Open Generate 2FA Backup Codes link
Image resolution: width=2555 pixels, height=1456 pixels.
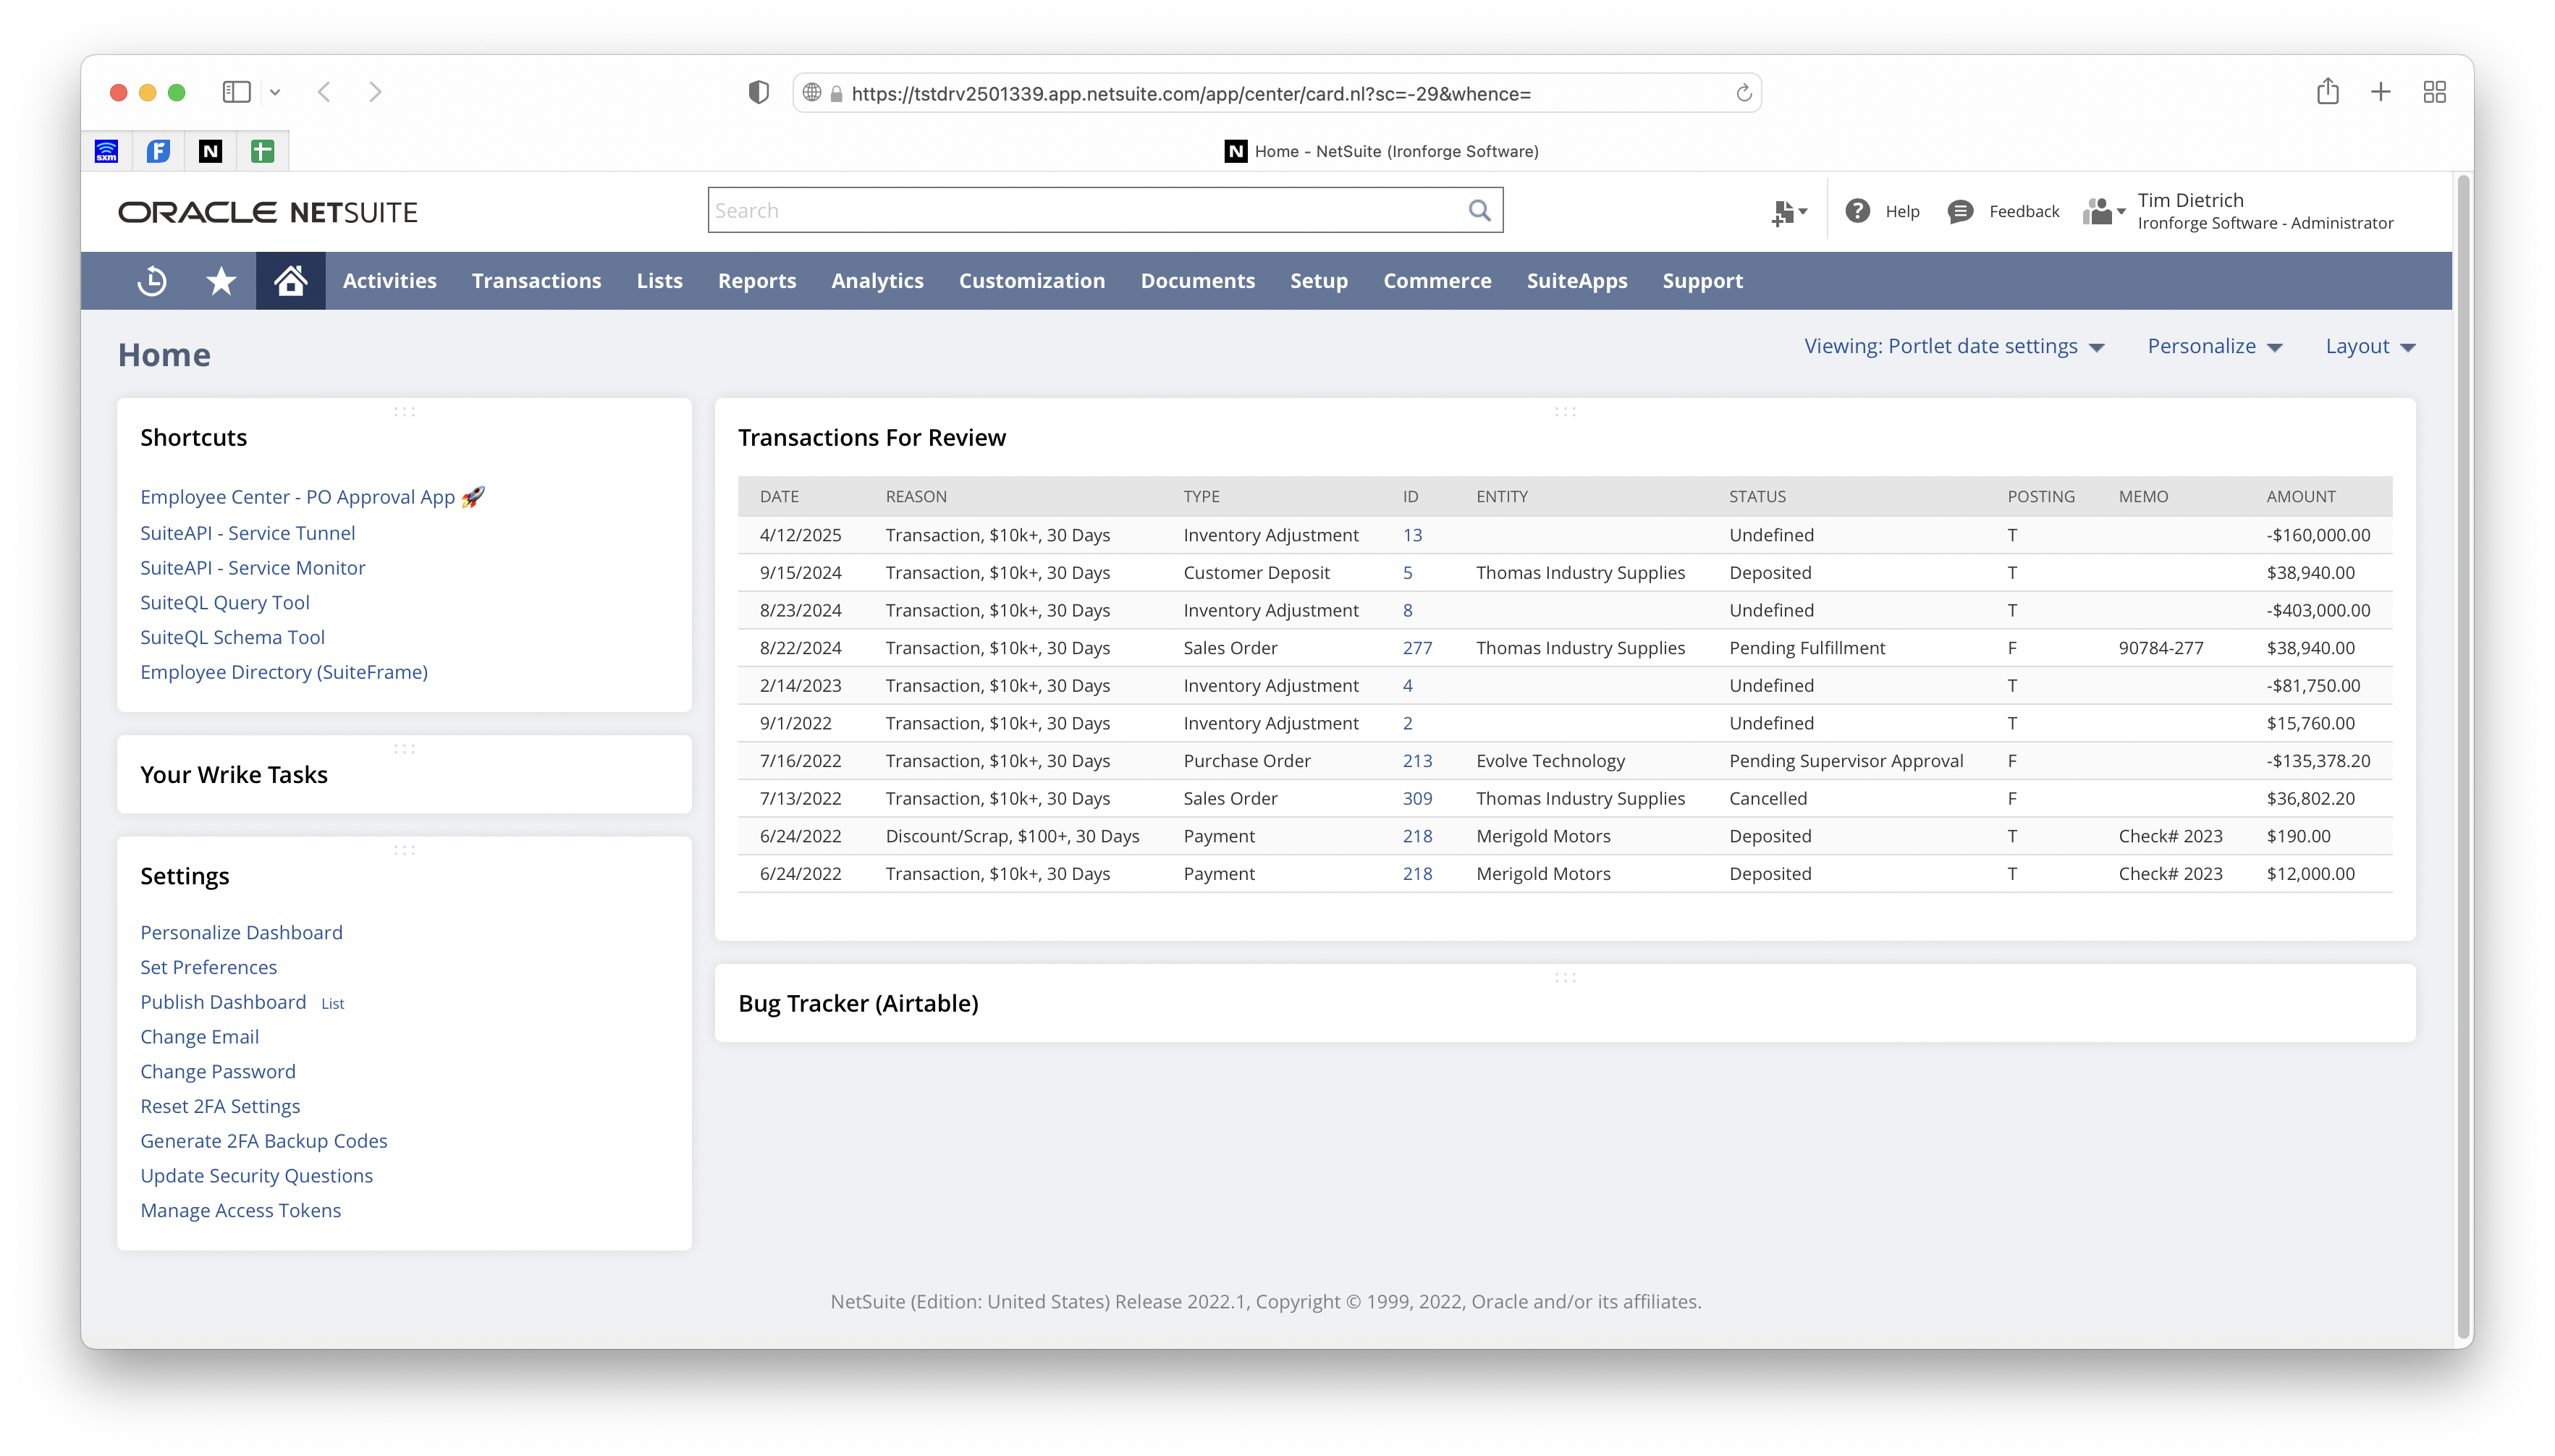click(263, 1141)
